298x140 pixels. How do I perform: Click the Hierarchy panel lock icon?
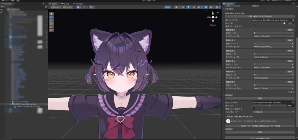pos(43,3)
